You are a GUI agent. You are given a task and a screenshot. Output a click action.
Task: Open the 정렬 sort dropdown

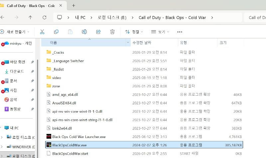pyautogui.click(x=134, y=32)
